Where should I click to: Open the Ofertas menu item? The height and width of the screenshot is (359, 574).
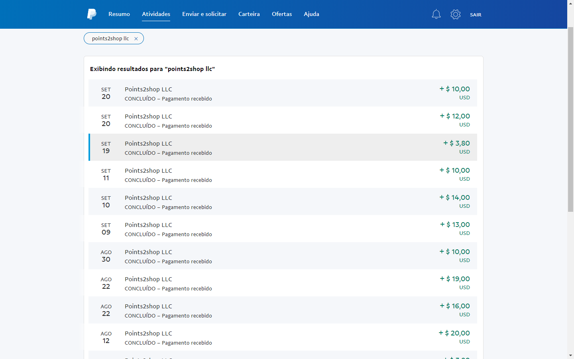point(282,14)
